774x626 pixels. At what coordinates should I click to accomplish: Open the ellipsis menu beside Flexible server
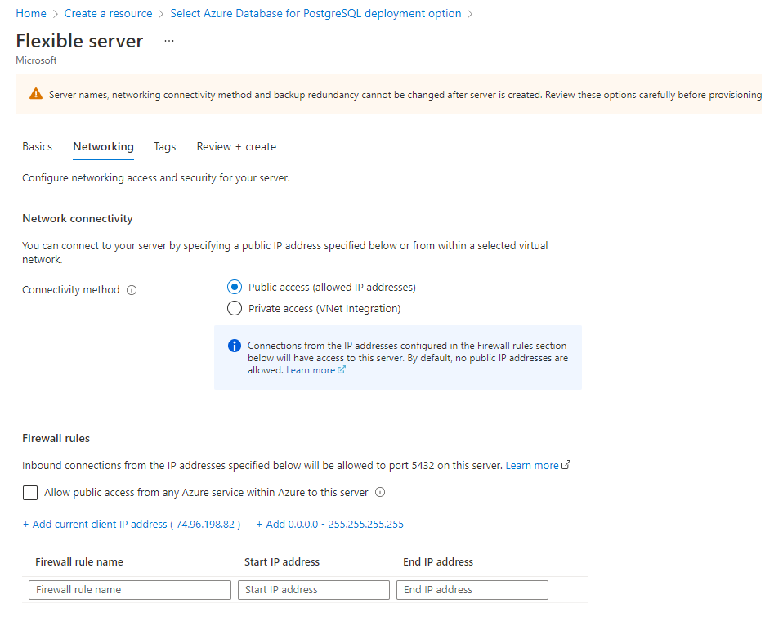(x=169, y=41)
